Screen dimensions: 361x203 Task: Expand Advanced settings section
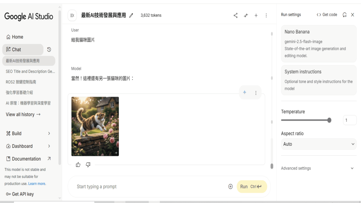318,168
